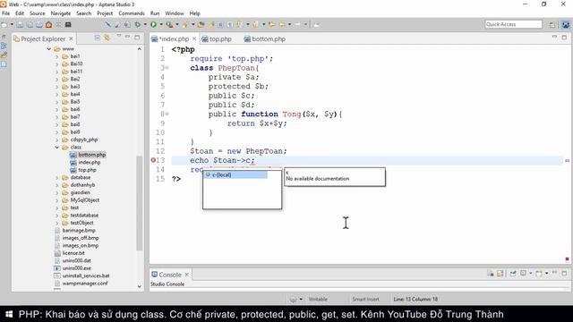Click the Debug gear icon in toolbar
The height and width of the screenshot is (322, 573).
coord(137,24)
